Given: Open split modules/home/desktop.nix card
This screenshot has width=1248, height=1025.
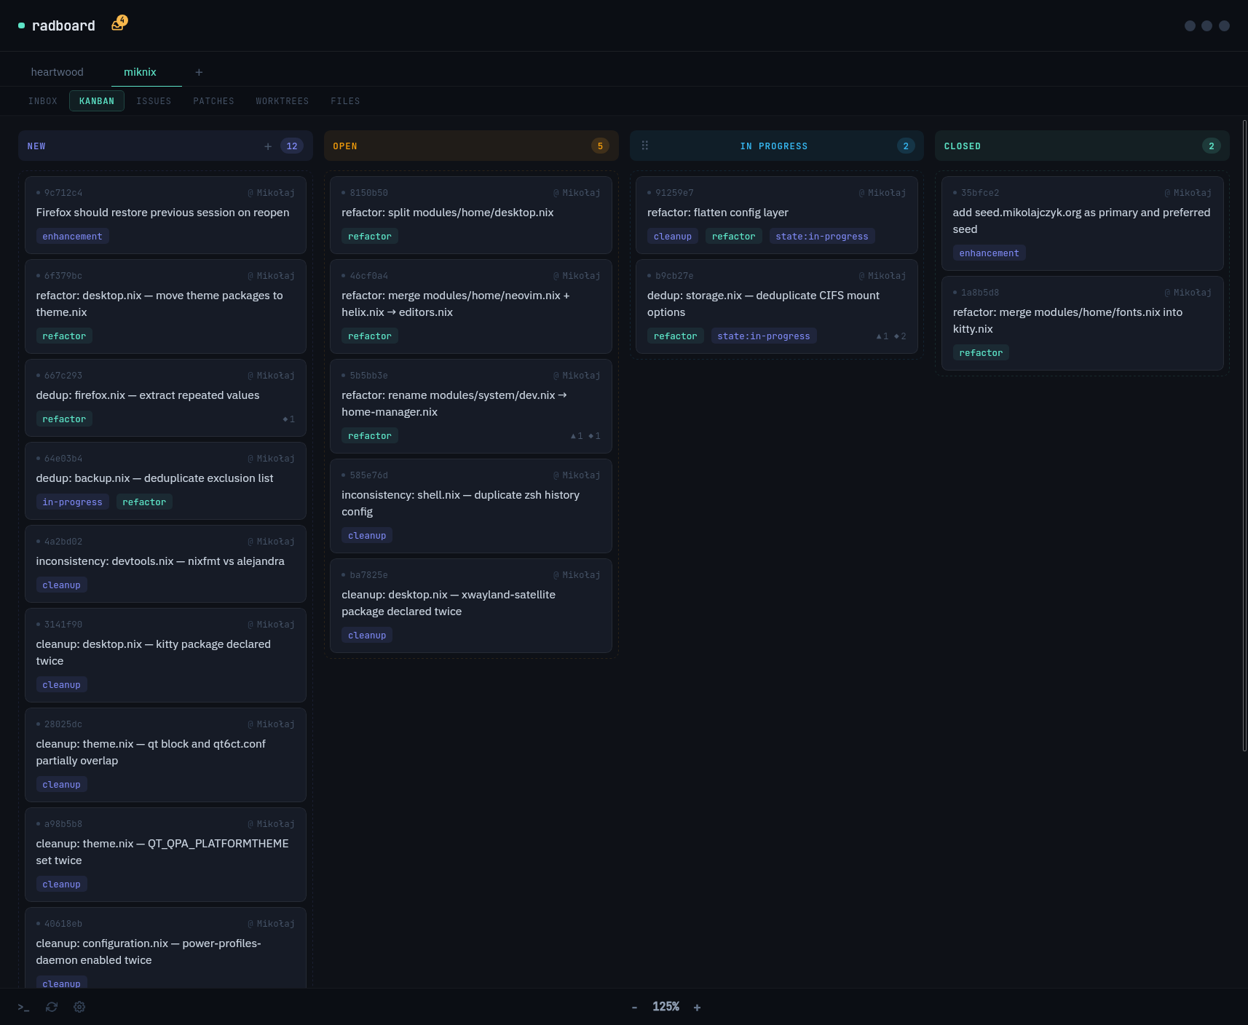Looking at the screenshot, I should pos(471,215).
